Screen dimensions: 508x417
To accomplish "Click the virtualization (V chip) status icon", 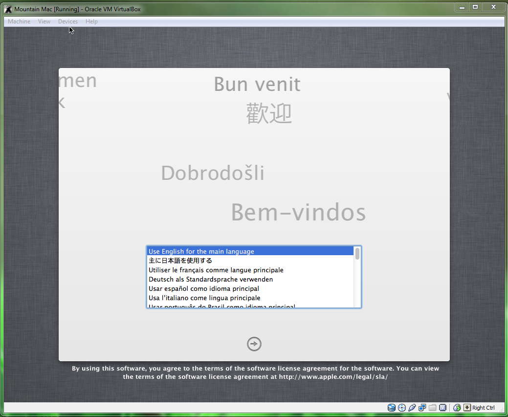I will pos(443,408).
